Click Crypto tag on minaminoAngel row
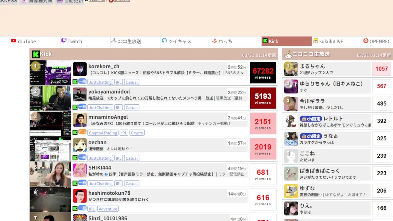The width and height of the screenshot is (393, 221). coord(137,133)
